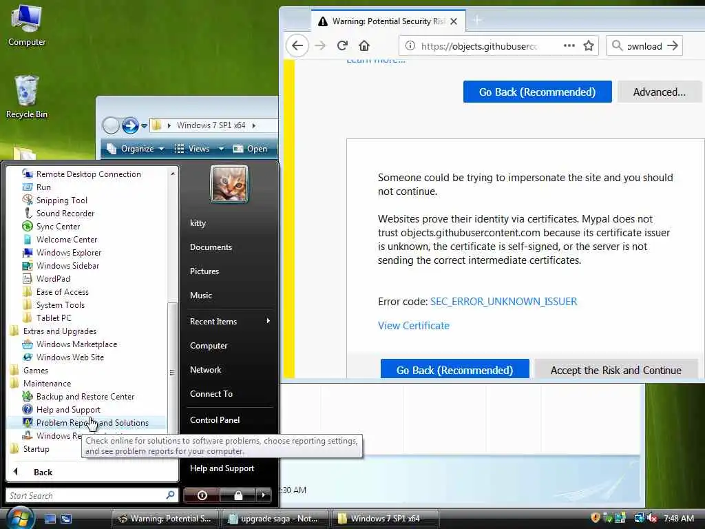This screenshot has width=705, height=529.
Task: Open page actions three-dots menu
Action: click(x=569, y=45)
